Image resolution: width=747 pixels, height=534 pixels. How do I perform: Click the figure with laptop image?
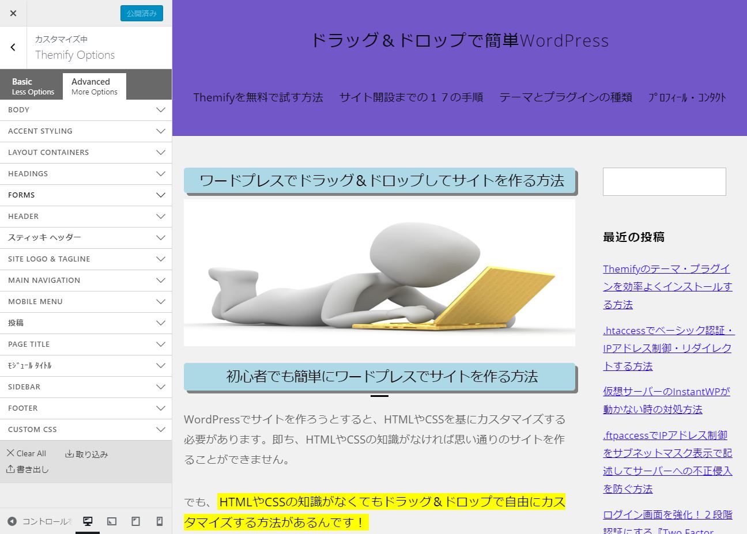click(379, 272)
